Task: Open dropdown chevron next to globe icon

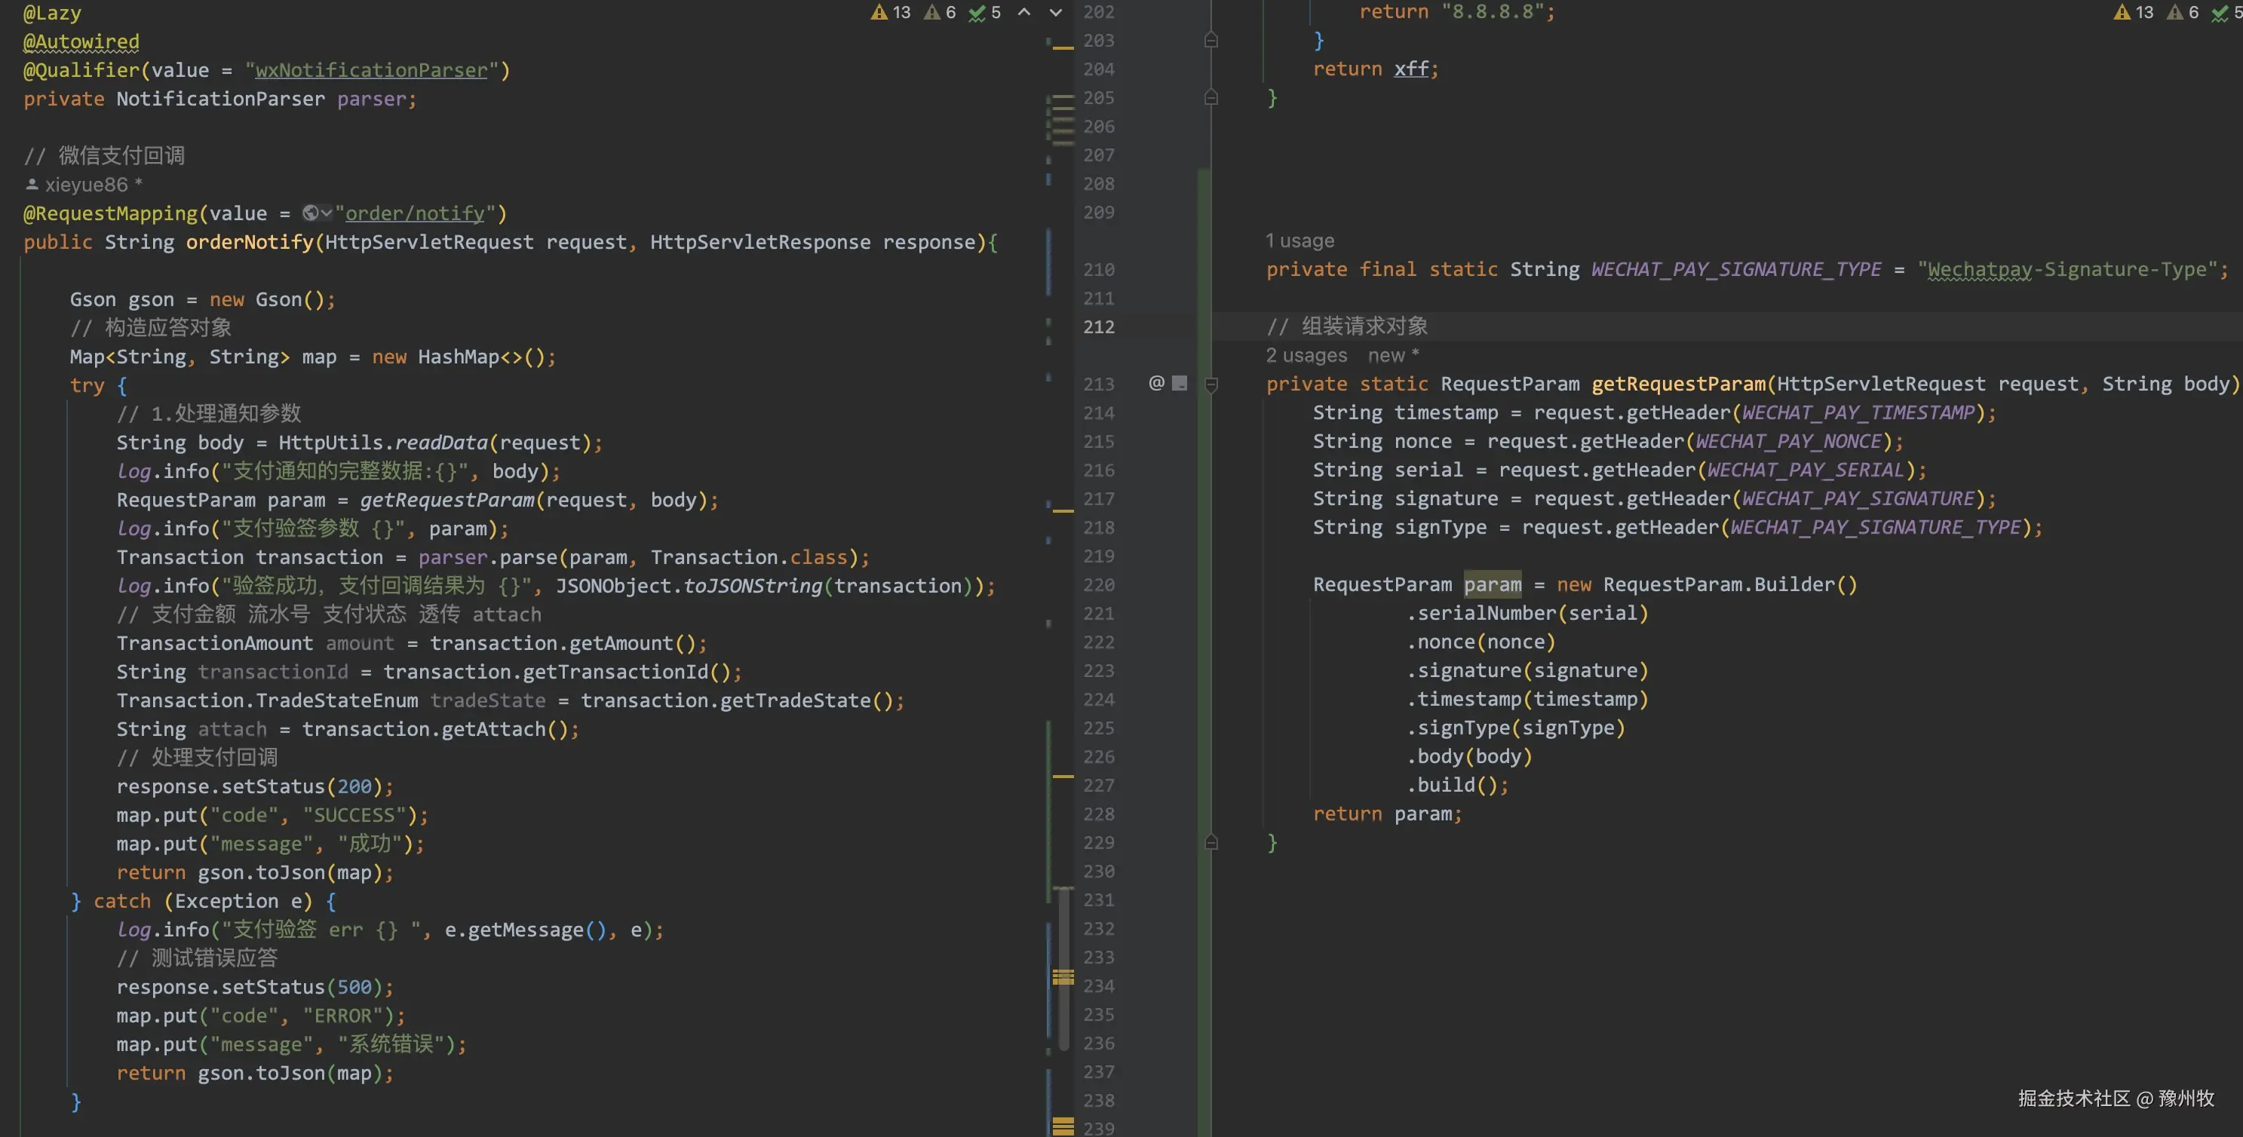Action: point(327,213)
